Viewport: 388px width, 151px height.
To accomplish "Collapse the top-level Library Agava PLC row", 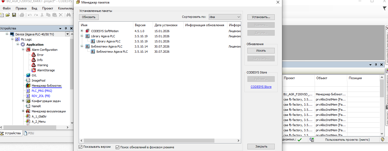I will 82,36.
